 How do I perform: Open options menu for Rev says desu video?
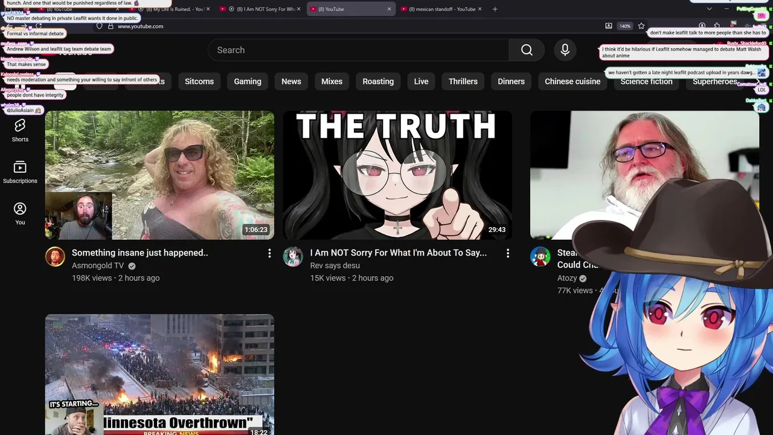pos(508,253)
